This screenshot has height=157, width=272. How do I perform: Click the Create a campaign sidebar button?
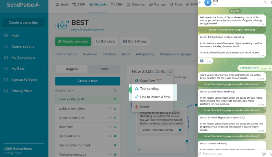pyautogui.click(x=23, y=23)
